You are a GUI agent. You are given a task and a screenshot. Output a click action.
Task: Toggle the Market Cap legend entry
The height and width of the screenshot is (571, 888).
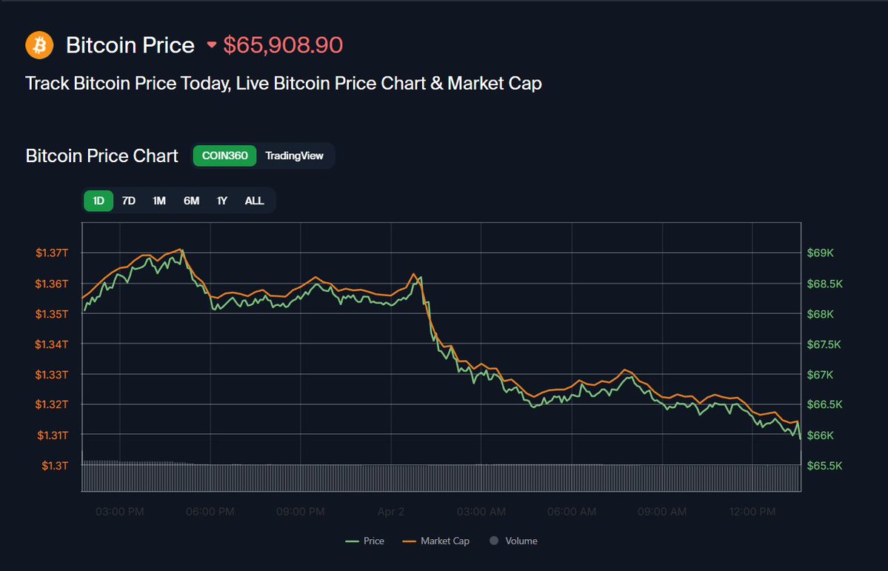(x=436, y=541)
